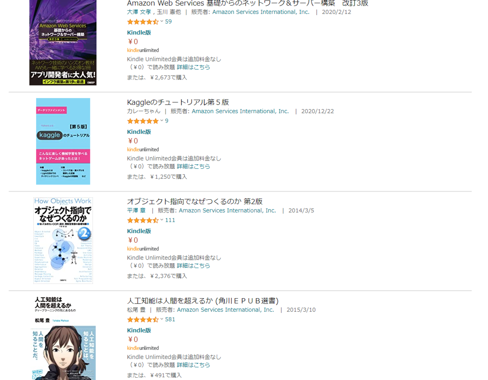Open seller link on 人工知能 row
Screen dimensions: 488x380
pyautogui.click(x=226, y=310)
